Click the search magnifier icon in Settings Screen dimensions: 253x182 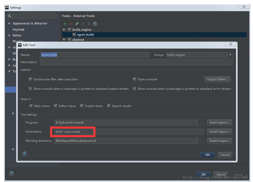[9, 16]
